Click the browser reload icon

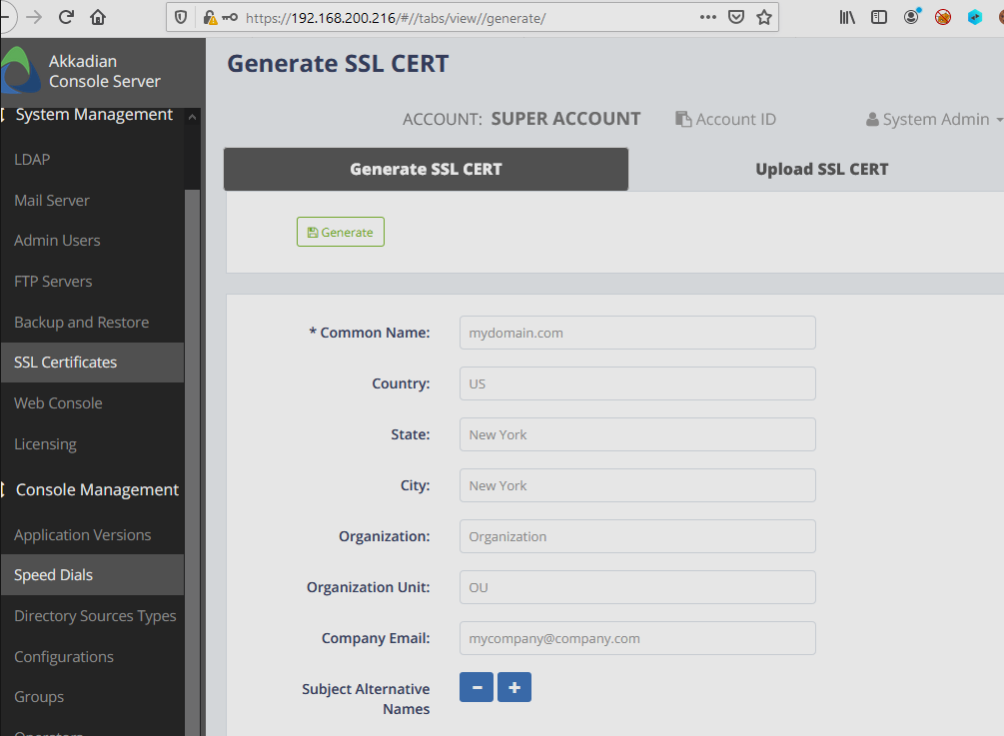point(67,17)
